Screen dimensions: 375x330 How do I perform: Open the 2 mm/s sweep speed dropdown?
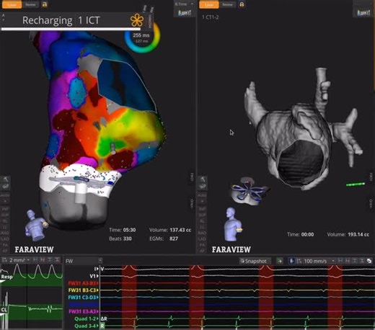click(x=19, y=260)
